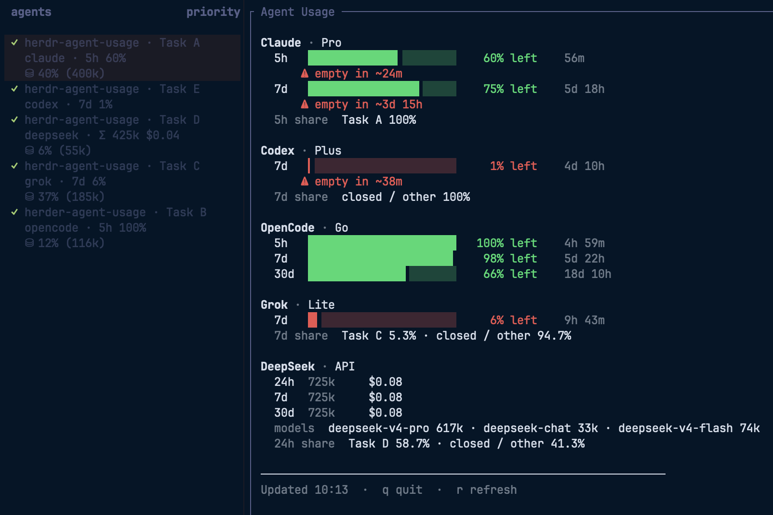Click the 98% left value
The width and height of the screenshot is (773, 515).
[510, 259]
